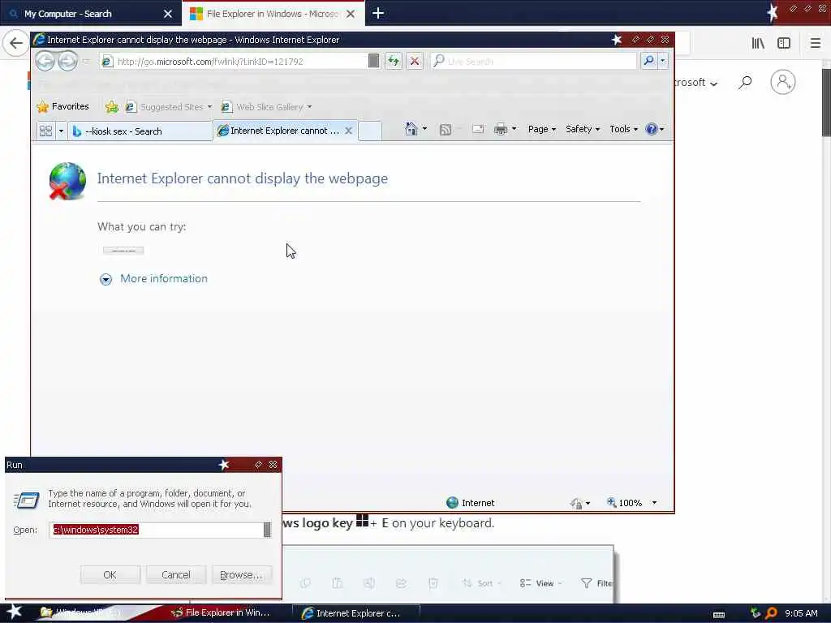
Task: Switch to the '--kiosk sex - Search' IE tab
Action: (140, 131)
